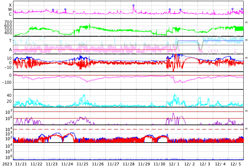This screenshot has width=250, height=167.
Task: Click the flare marker circle on 11/28
Action: [133, 6]
